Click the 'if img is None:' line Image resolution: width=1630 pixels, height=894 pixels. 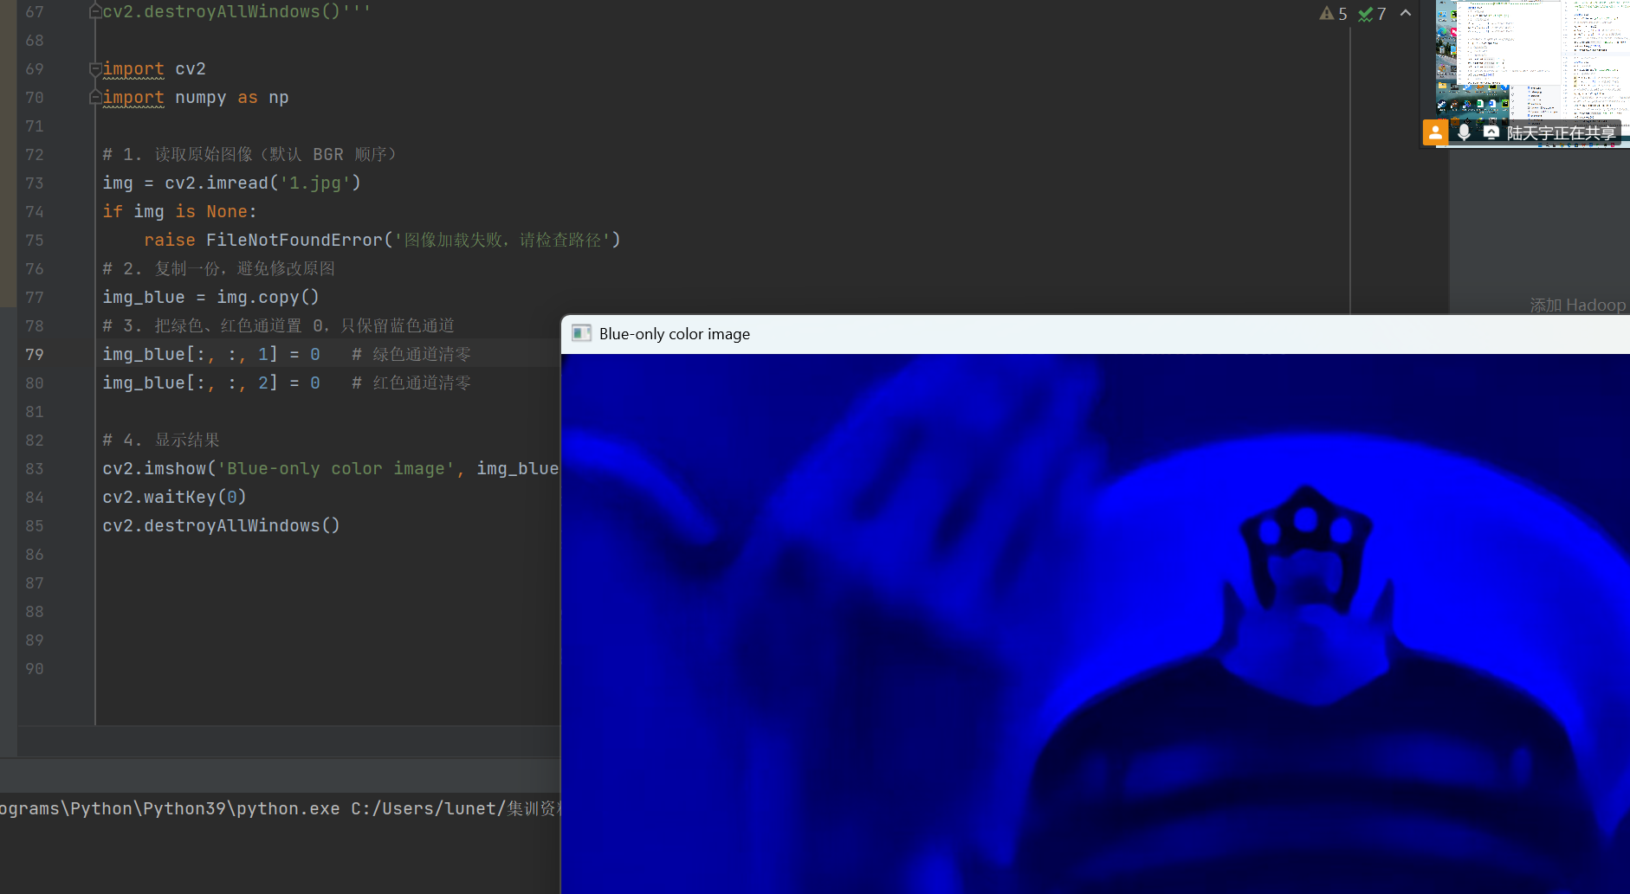[x=179, y=211]
